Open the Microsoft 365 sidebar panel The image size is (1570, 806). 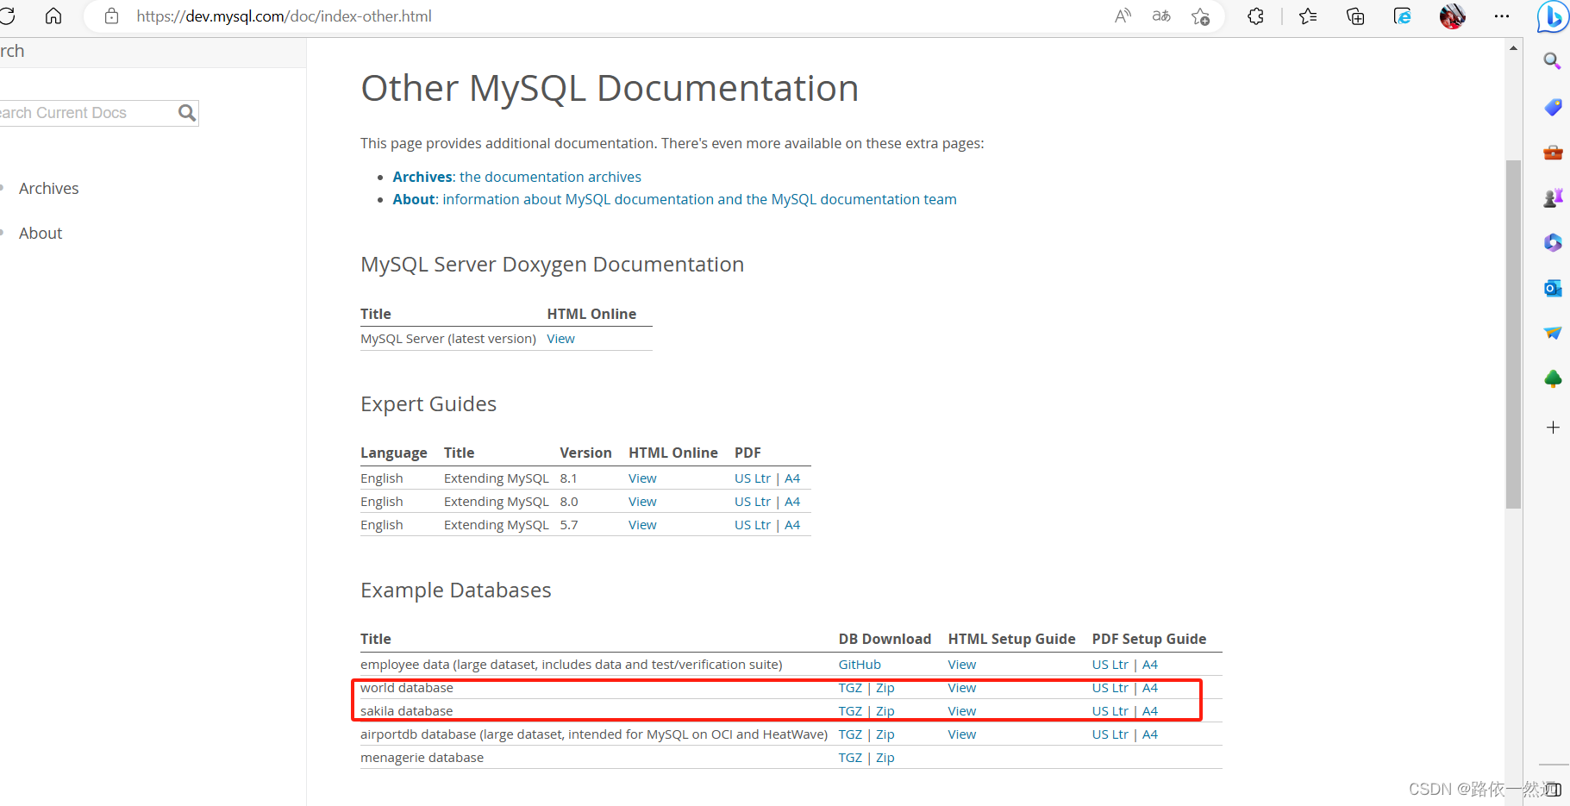pos(1552,242)
